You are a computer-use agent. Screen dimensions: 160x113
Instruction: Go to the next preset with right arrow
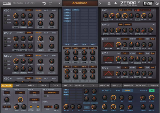tap(100, 3)
